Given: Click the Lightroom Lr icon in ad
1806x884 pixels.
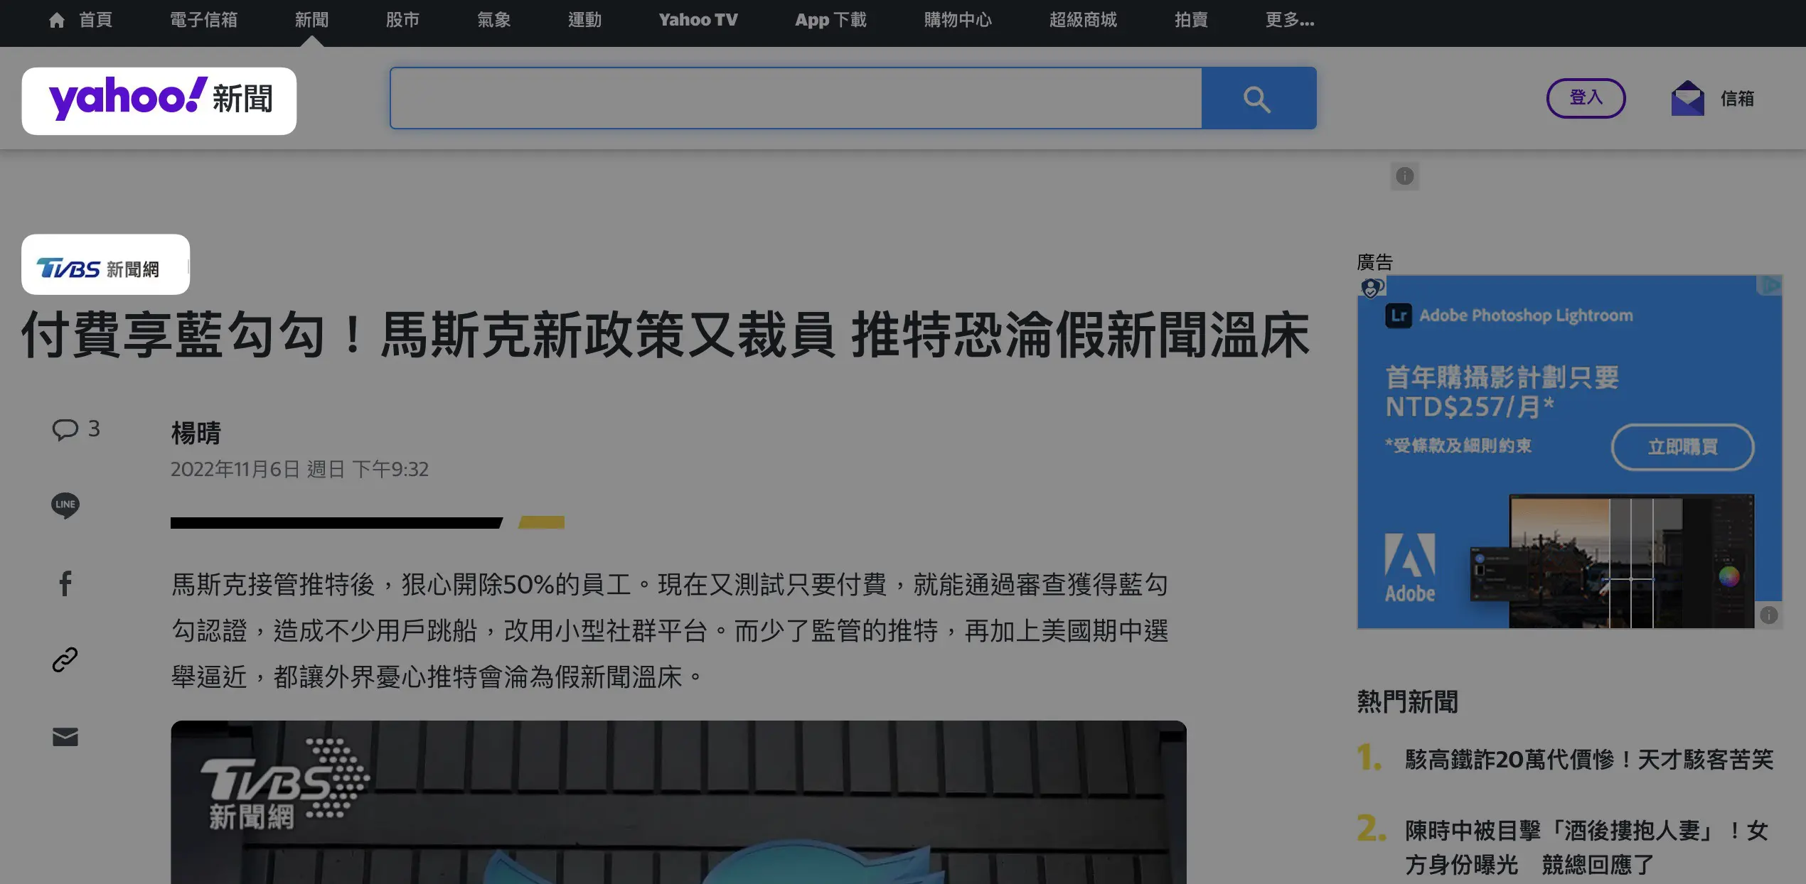Looking at the screenshot, I should click(x=1398, y=315).
